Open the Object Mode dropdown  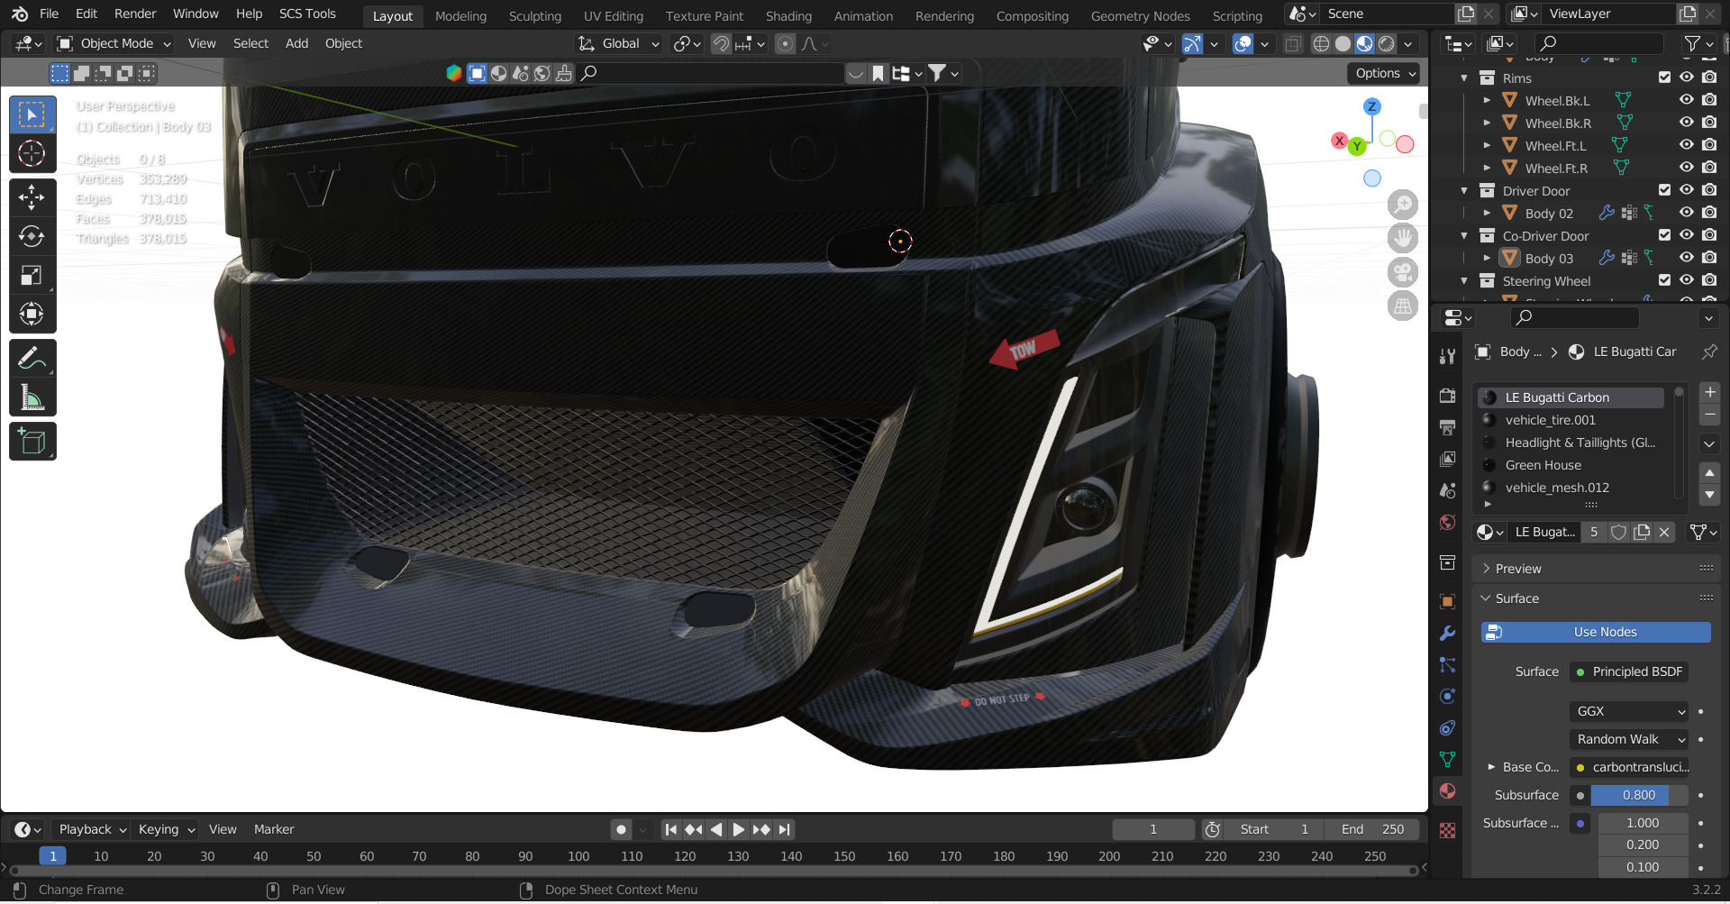coord(114,43)
